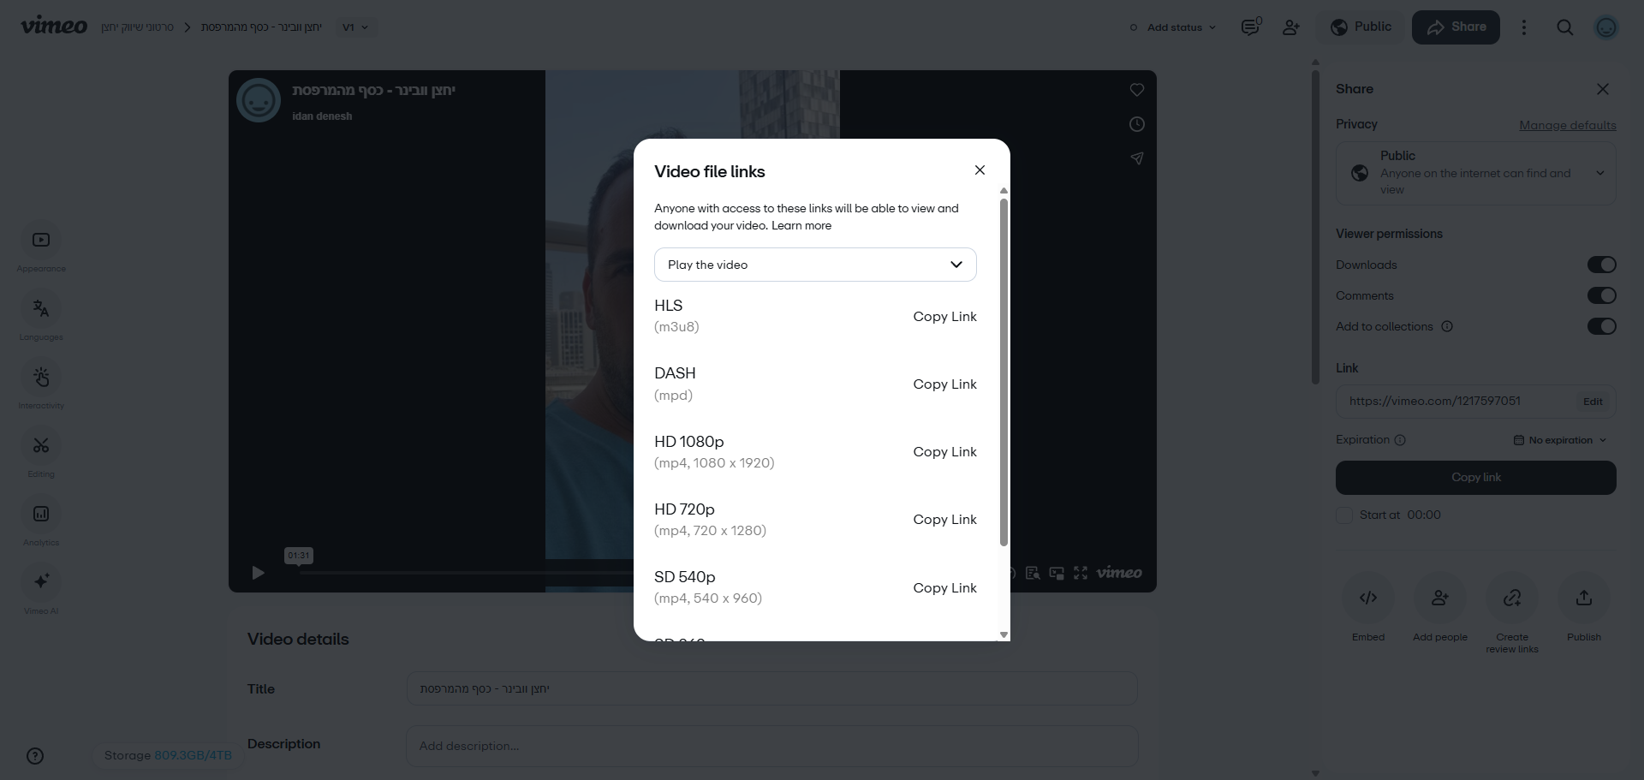The image size is (1644, 780).
Task: Open the Analytics sidebar icon
Action: point(41,515)
